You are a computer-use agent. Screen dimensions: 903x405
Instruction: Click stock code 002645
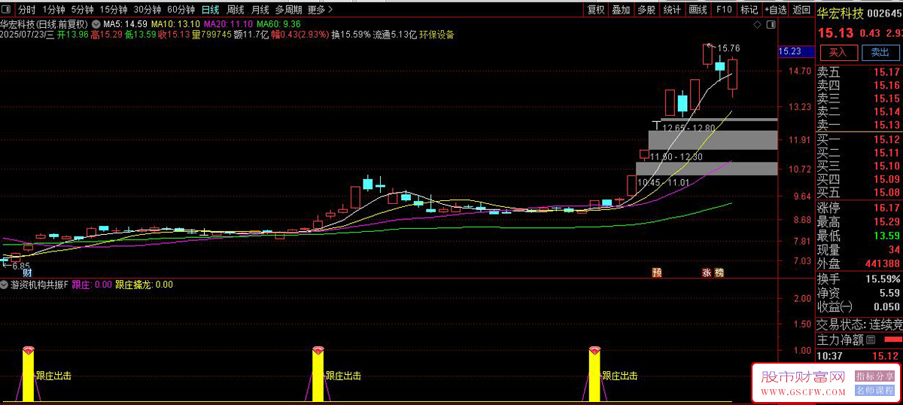click(x=885, y=13)
